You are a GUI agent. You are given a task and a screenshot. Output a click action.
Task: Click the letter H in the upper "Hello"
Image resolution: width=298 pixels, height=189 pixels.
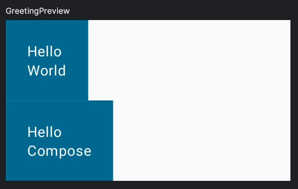point(31,52)
